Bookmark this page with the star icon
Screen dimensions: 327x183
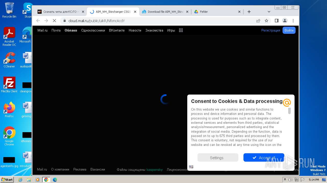click(x=266, y=21)
